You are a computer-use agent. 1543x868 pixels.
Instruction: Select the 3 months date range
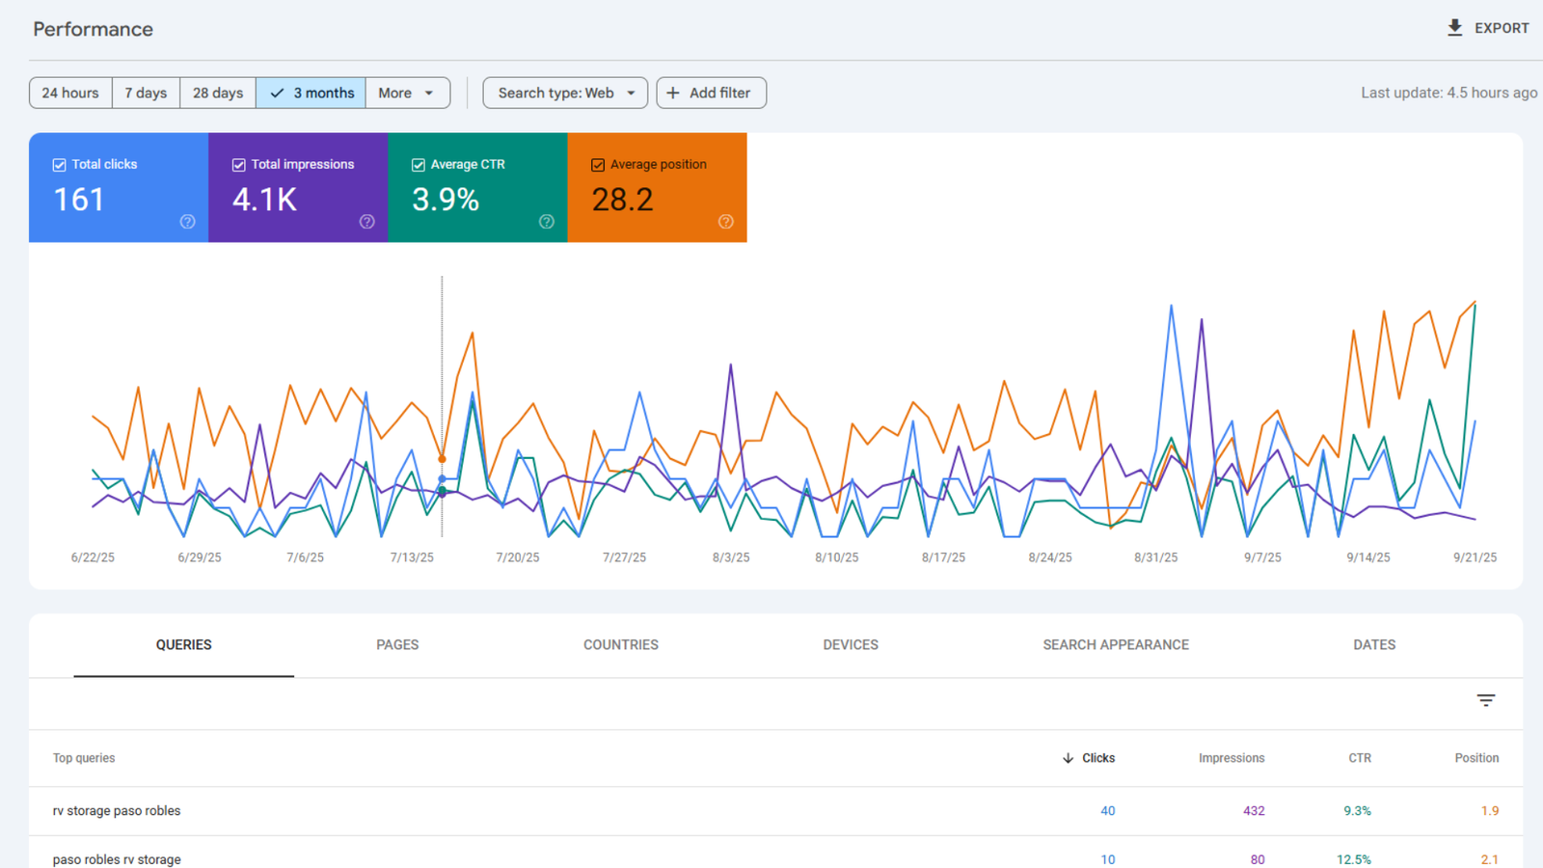pyautogui.click(x=311, y=93)
